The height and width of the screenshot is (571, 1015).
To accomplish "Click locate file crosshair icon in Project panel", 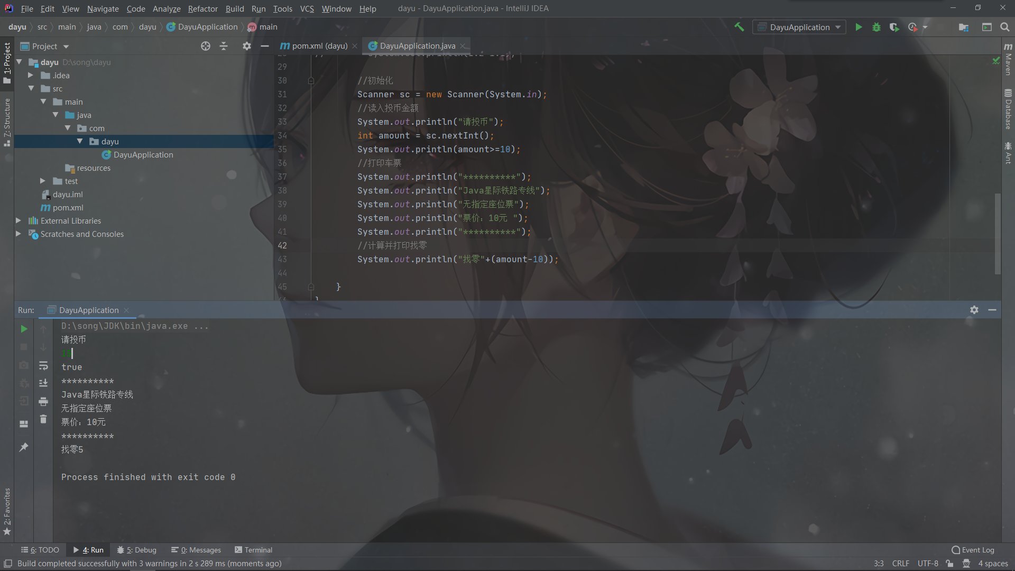I will (x=206, y=46).
